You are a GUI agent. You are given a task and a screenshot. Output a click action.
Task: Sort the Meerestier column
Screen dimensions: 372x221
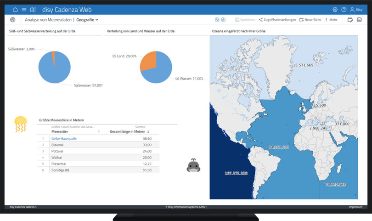(99, 132)
